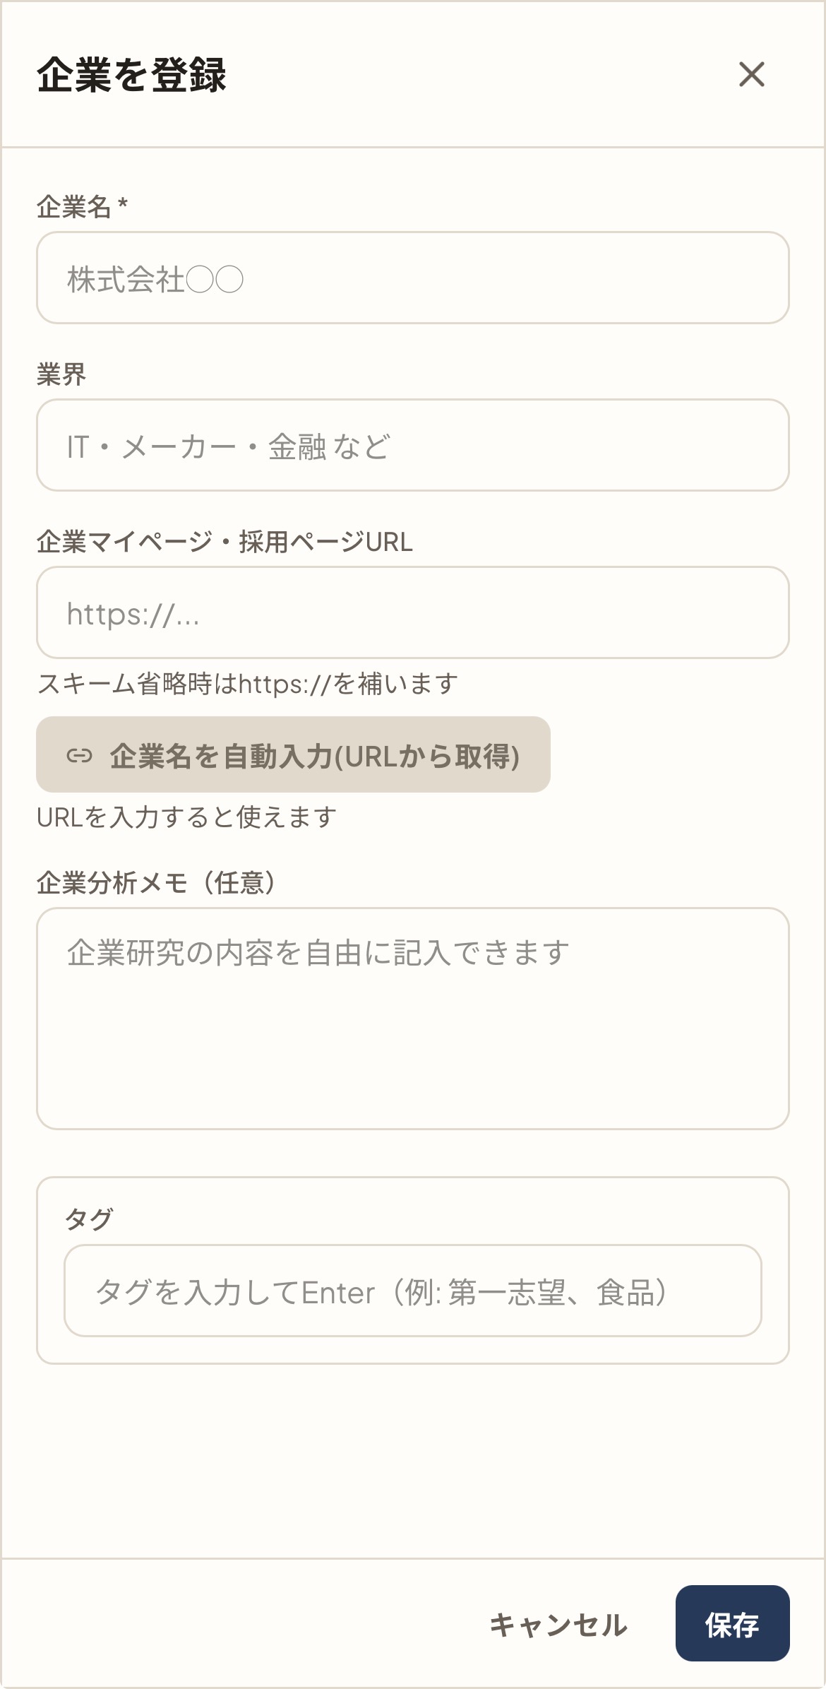Click the 企業分析メモ text area
Screen dimensions: 826x1689
coord(413,1019)
